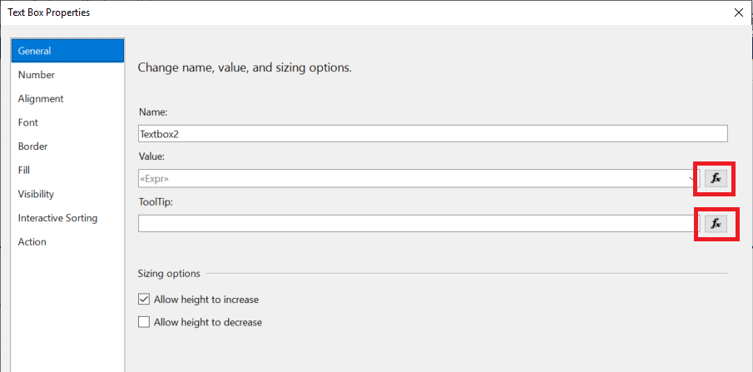Image resolution: width=753 pixels, height=372 pixels.
Task: Enable Allow height to decrease checkbox
Action: [x=144, y=322]
